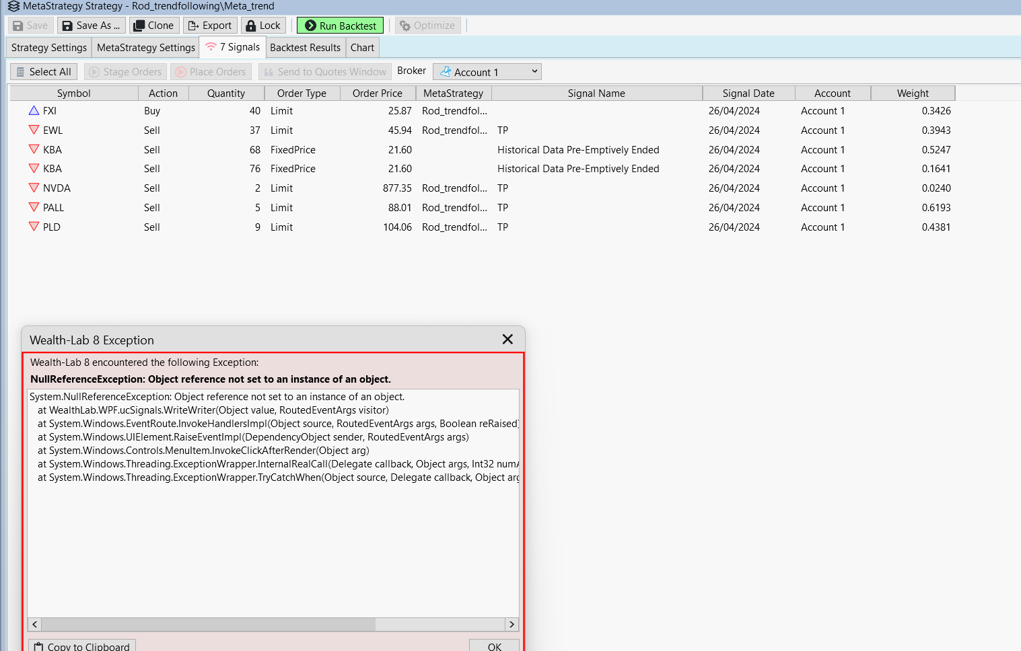This screenshot has height=651, width=1021.
Task: Close the Wealth-Lab 8 Exception dialog
Action: click(507, 340)
